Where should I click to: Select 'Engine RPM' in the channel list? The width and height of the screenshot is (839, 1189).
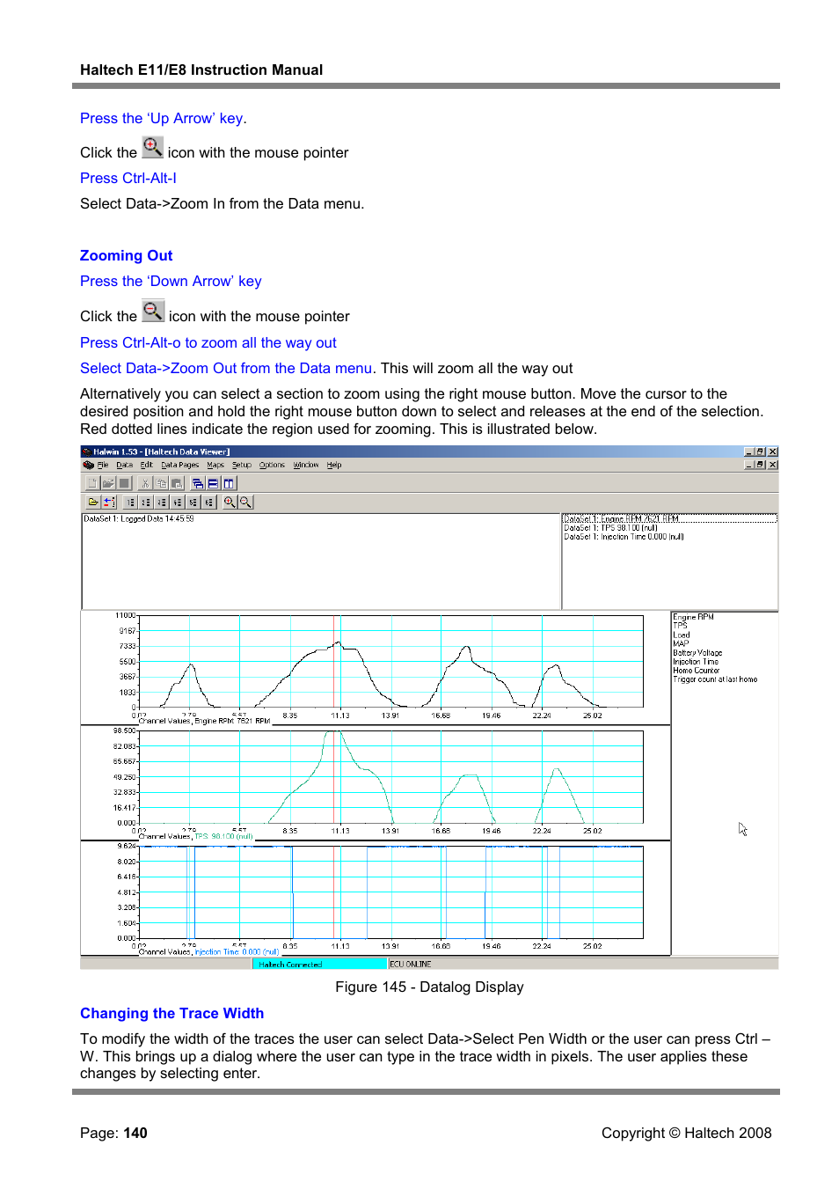[693, 618]
